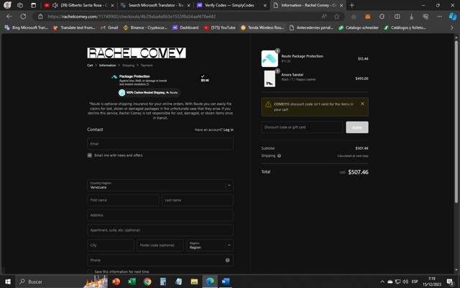Open the Region dropdown
460x288 pixels.
210,245
